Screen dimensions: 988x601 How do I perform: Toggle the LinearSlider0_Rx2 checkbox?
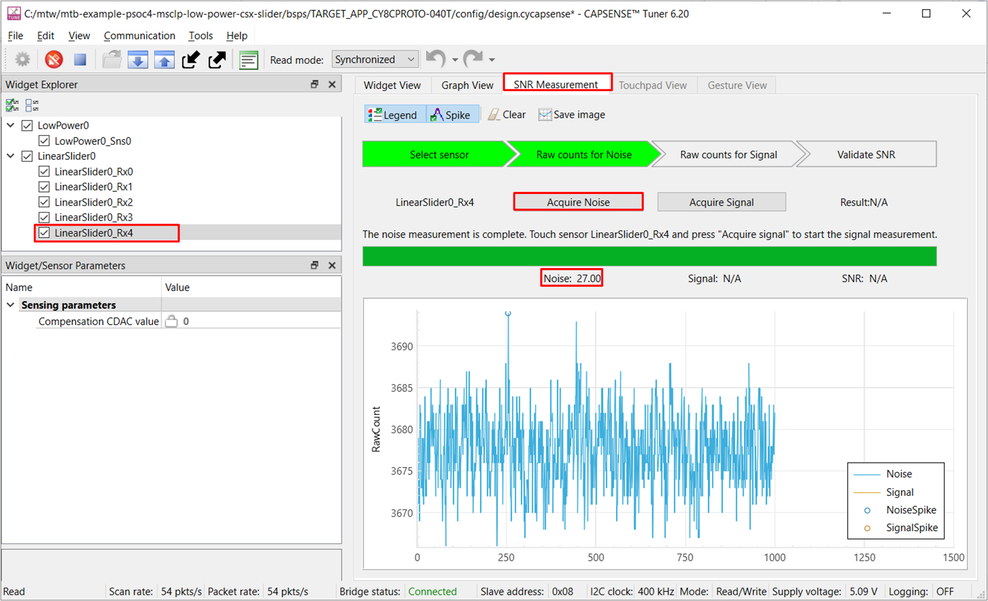point(44,202)
